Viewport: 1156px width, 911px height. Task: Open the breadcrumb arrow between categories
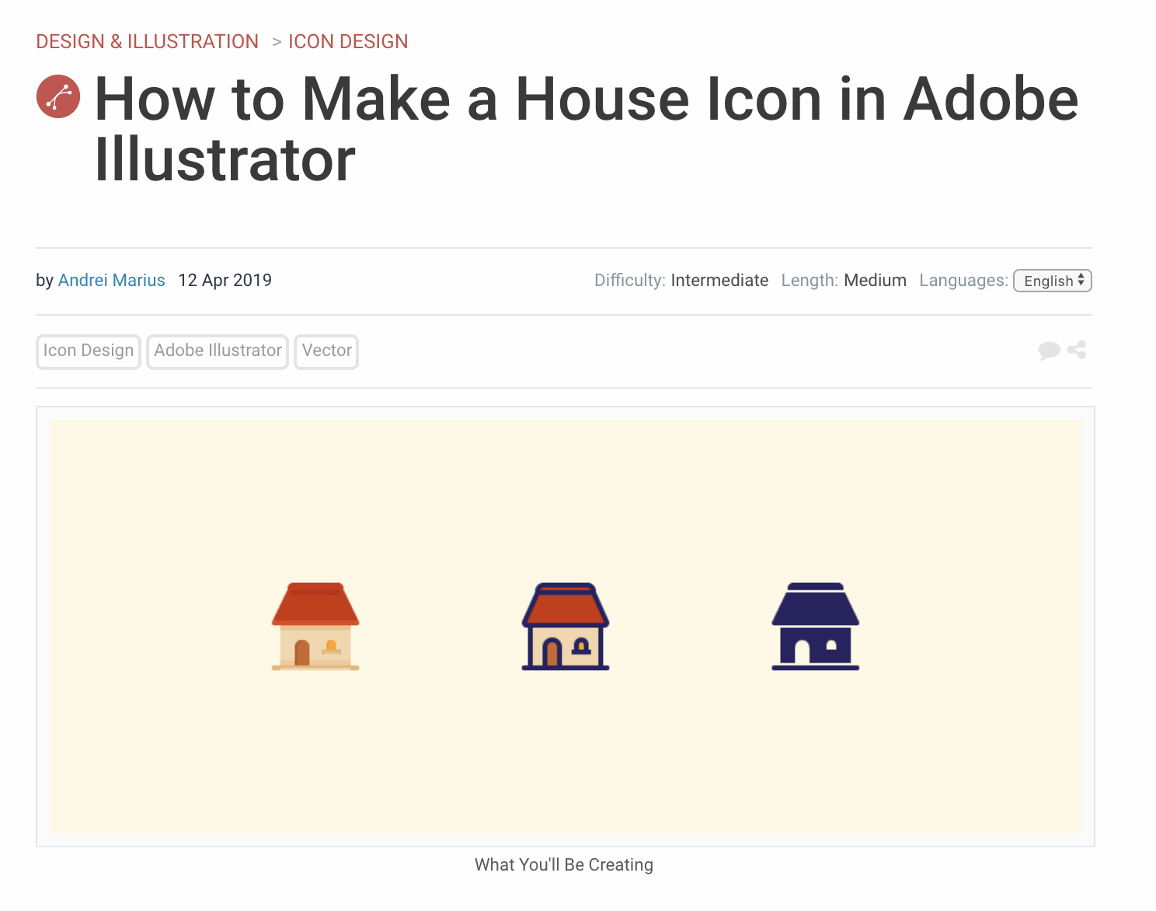[276, 42]
